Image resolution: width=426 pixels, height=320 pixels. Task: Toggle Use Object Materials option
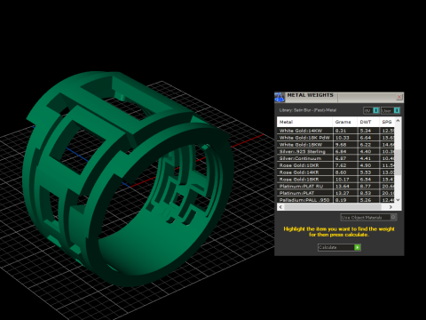pyautogui.click(x=368, y=217)
